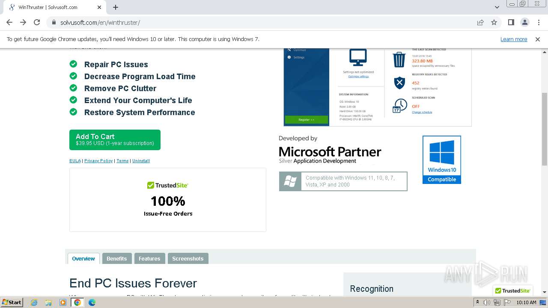The image size is (548, 308).
Task: Click the End PC Issues Forever heading
Action: pyautogui.click(x=133, y=283)
